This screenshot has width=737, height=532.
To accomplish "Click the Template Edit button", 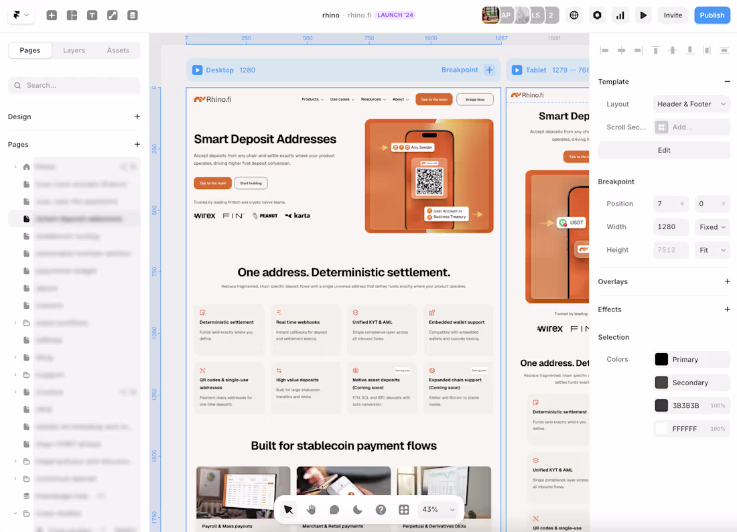I will click(664, 150).
